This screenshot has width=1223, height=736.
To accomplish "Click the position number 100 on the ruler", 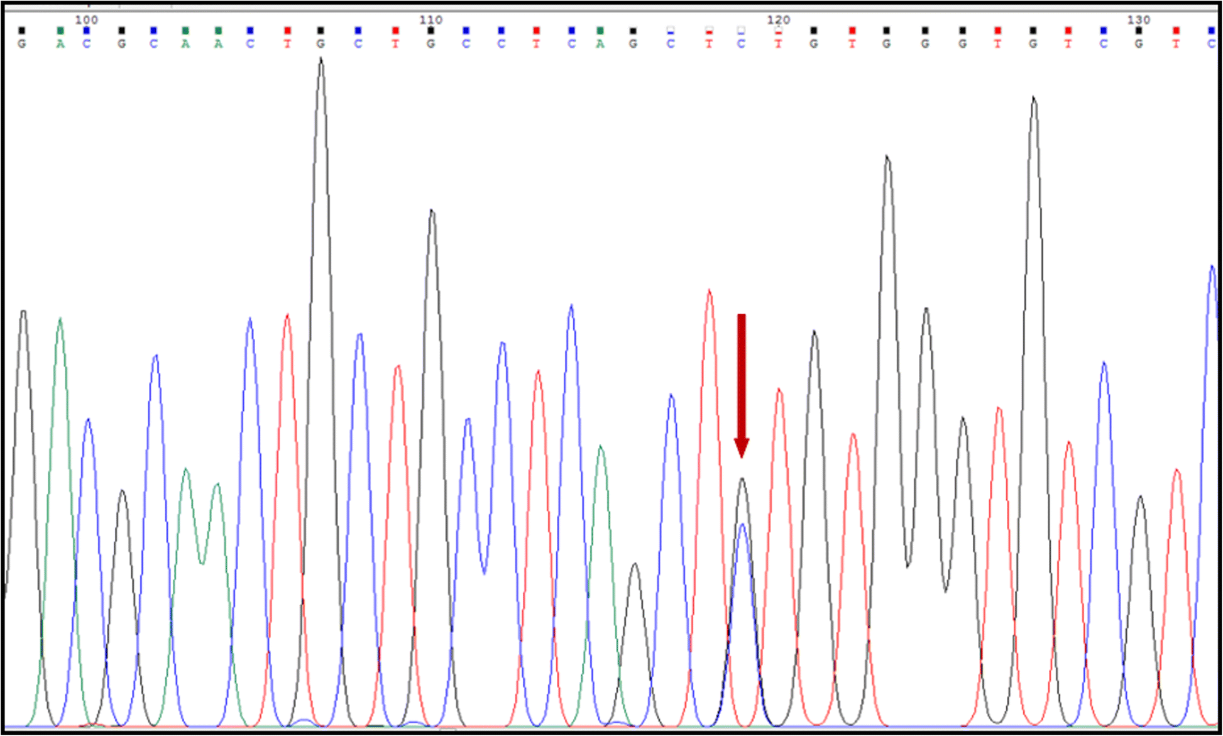I will [86, 19].
